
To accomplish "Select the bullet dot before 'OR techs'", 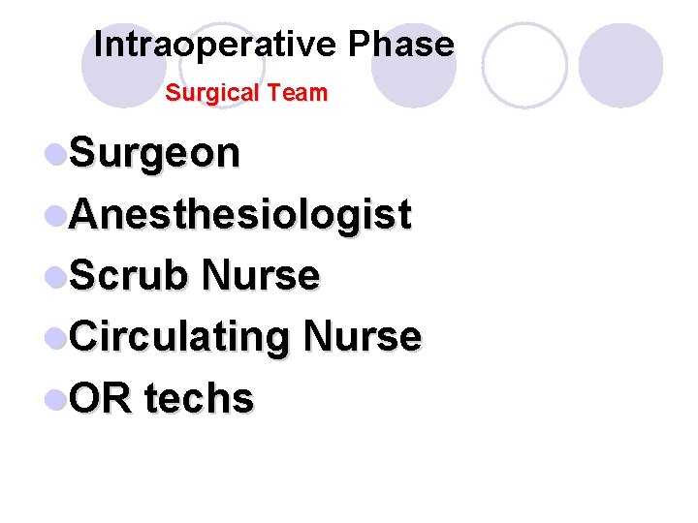I will click(x=56, y=399).
